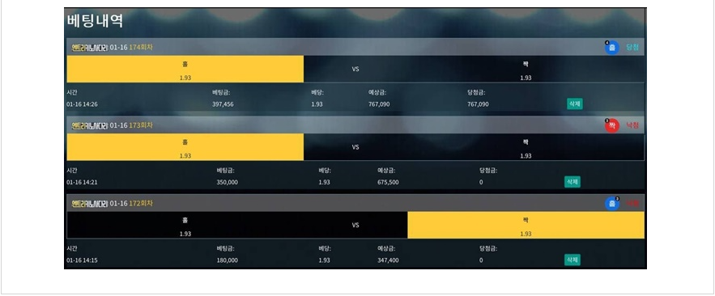This screenshot has height=296, width=715.
Task: Delete the 180,000 bet with the 삭제 button
Action: pos(572,260)
